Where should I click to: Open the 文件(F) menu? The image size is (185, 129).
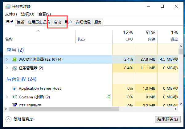[x=11, y=14]
